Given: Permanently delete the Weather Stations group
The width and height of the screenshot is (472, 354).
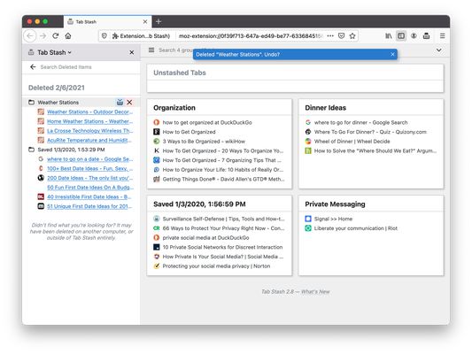Looking at the screenshot, I should (x=129, y=103).
